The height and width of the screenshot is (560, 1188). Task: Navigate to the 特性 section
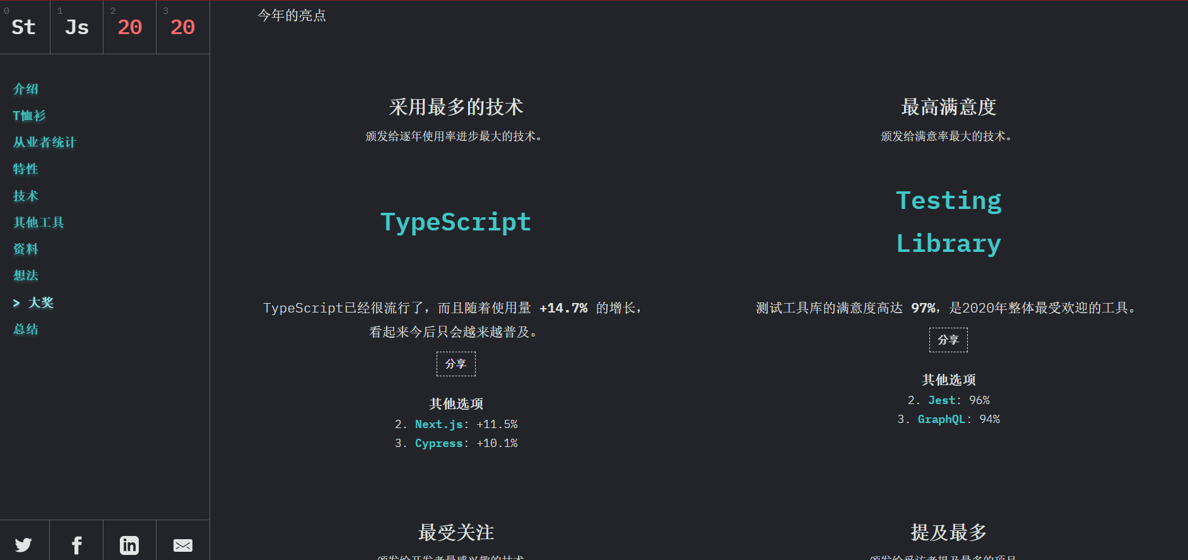[x=26, y=169]
